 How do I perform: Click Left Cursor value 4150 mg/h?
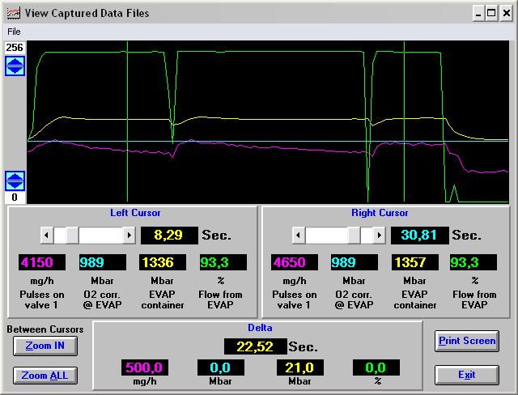click(x=42, y=262)
